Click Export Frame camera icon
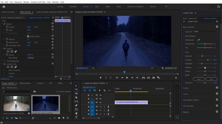This screenshot has height=124, width=222. [153, 77]
